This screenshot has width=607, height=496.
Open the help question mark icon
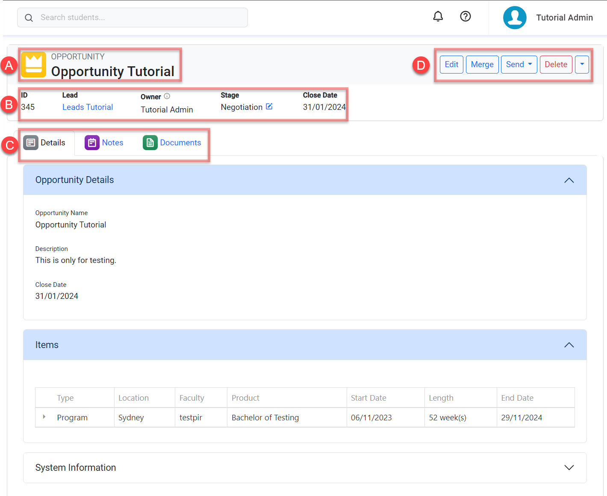pos(465,17)
